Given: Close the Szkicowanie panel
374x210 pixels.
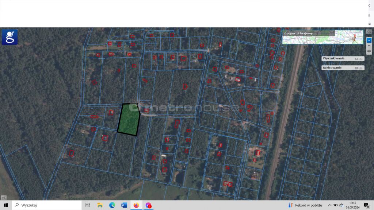Looking at the screenshot, I should coord(361,68).
